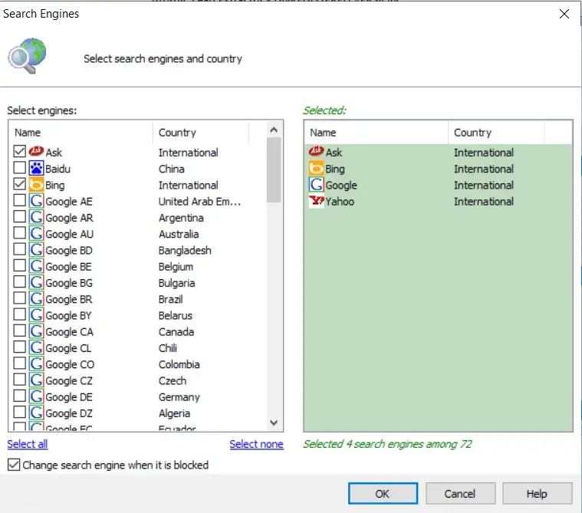Viewport: 582px width, 513px height.
Task: Click the globe magnifier search icon
Action: pos(28,56)
